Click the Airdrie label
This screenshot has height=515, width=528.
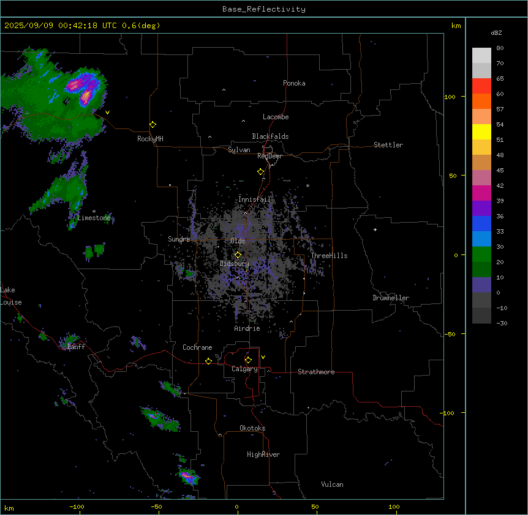(247, 328)
